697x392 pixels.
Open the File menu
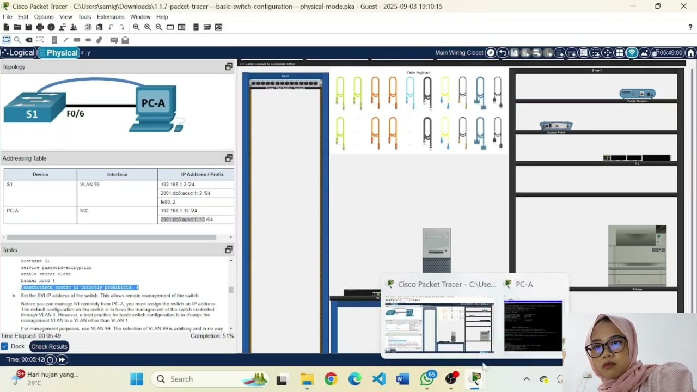pos(8,17)
